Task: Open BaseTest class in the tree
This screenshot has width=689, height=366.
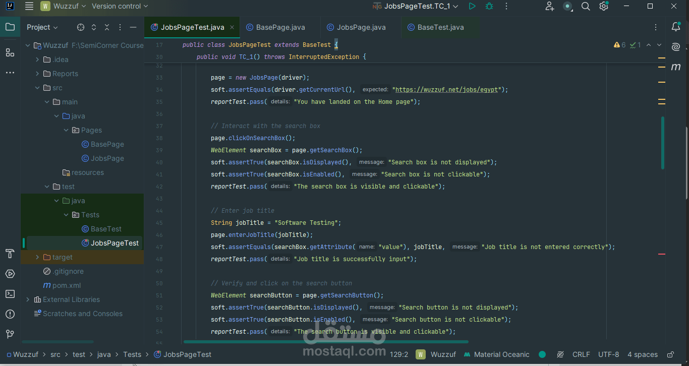Action: tap(101, 229)
